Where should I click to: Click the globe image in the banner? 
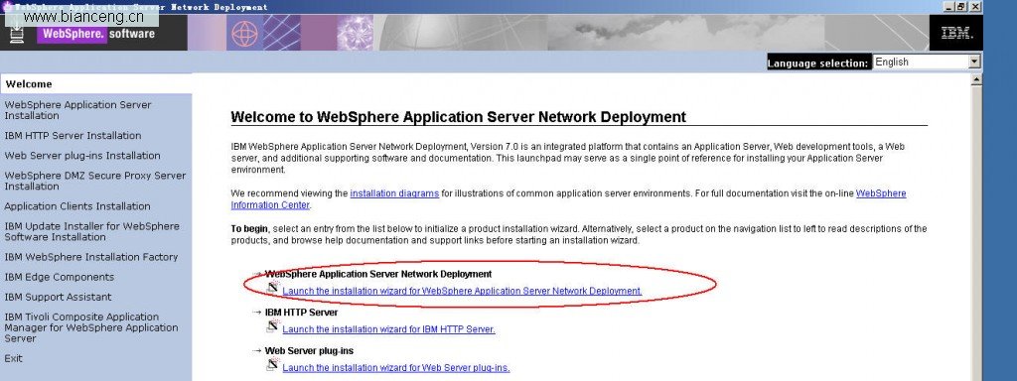244,33
